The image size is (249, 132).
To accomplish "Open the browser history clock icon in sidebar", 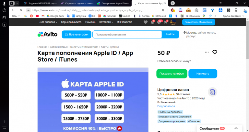I will pos(4,10).
